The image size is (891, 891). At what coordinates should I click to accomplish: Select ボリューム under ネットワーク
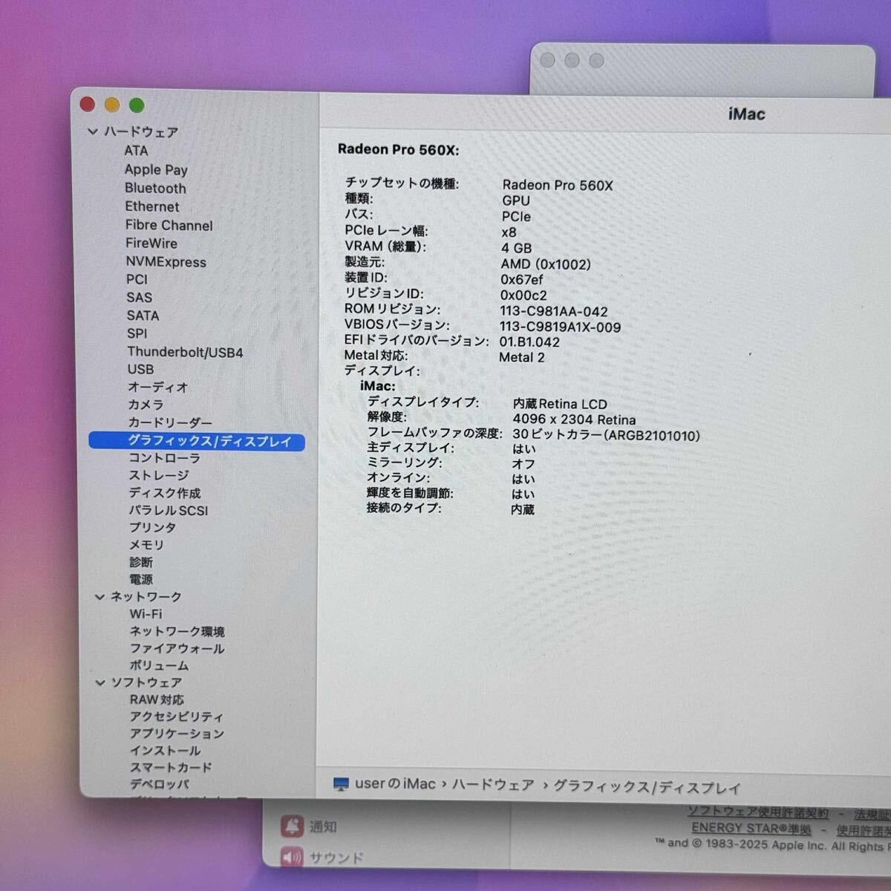click(x=159, y=666)
